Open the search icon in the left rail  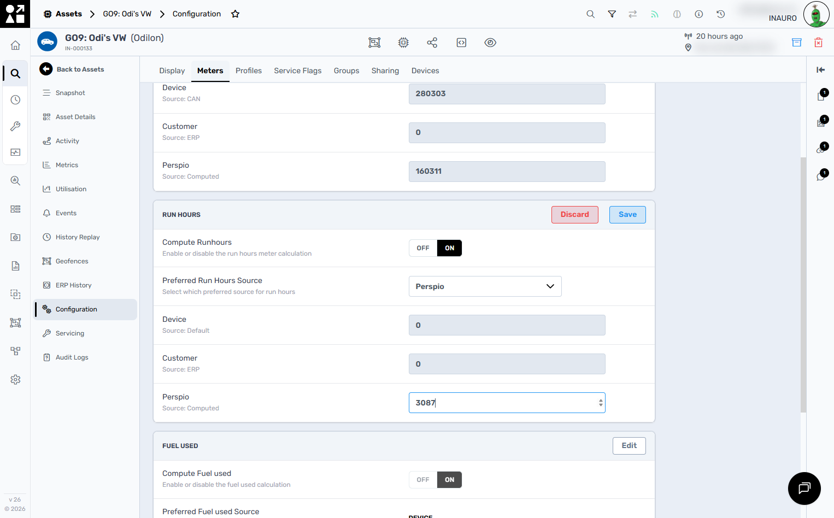click(x=15, y=73)
